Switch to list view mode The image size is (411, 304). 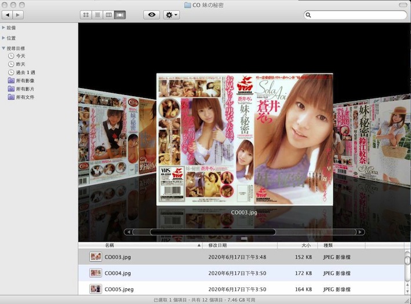(97, 14)
